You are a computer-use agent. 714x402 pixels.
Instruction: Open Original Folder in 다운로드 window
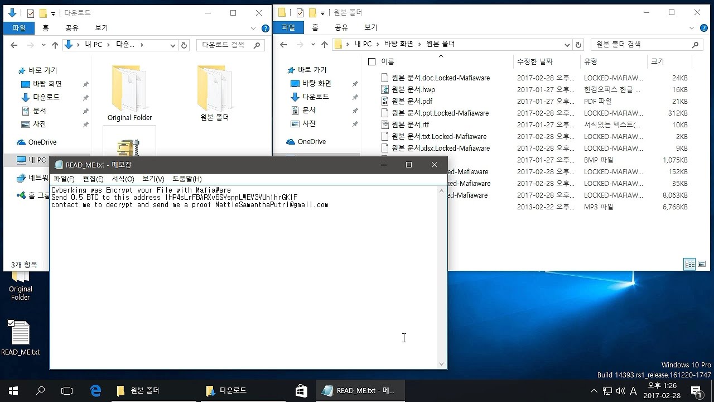coord(129,93)
